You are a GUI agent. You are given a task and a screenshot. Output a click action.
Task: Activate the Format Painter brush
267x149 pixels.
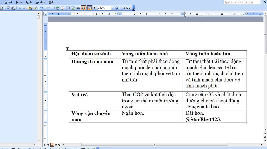tap(35, 8)
